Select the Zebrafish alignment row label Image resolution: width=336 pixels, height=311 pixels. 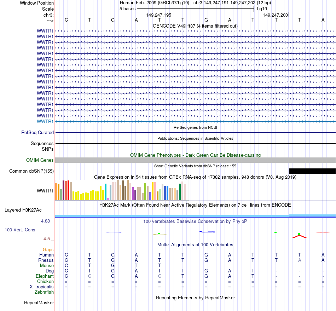44,292
